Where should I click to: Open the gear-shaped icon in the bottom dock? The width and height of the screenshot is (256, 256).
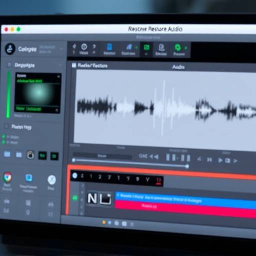(x=116, y=223)
